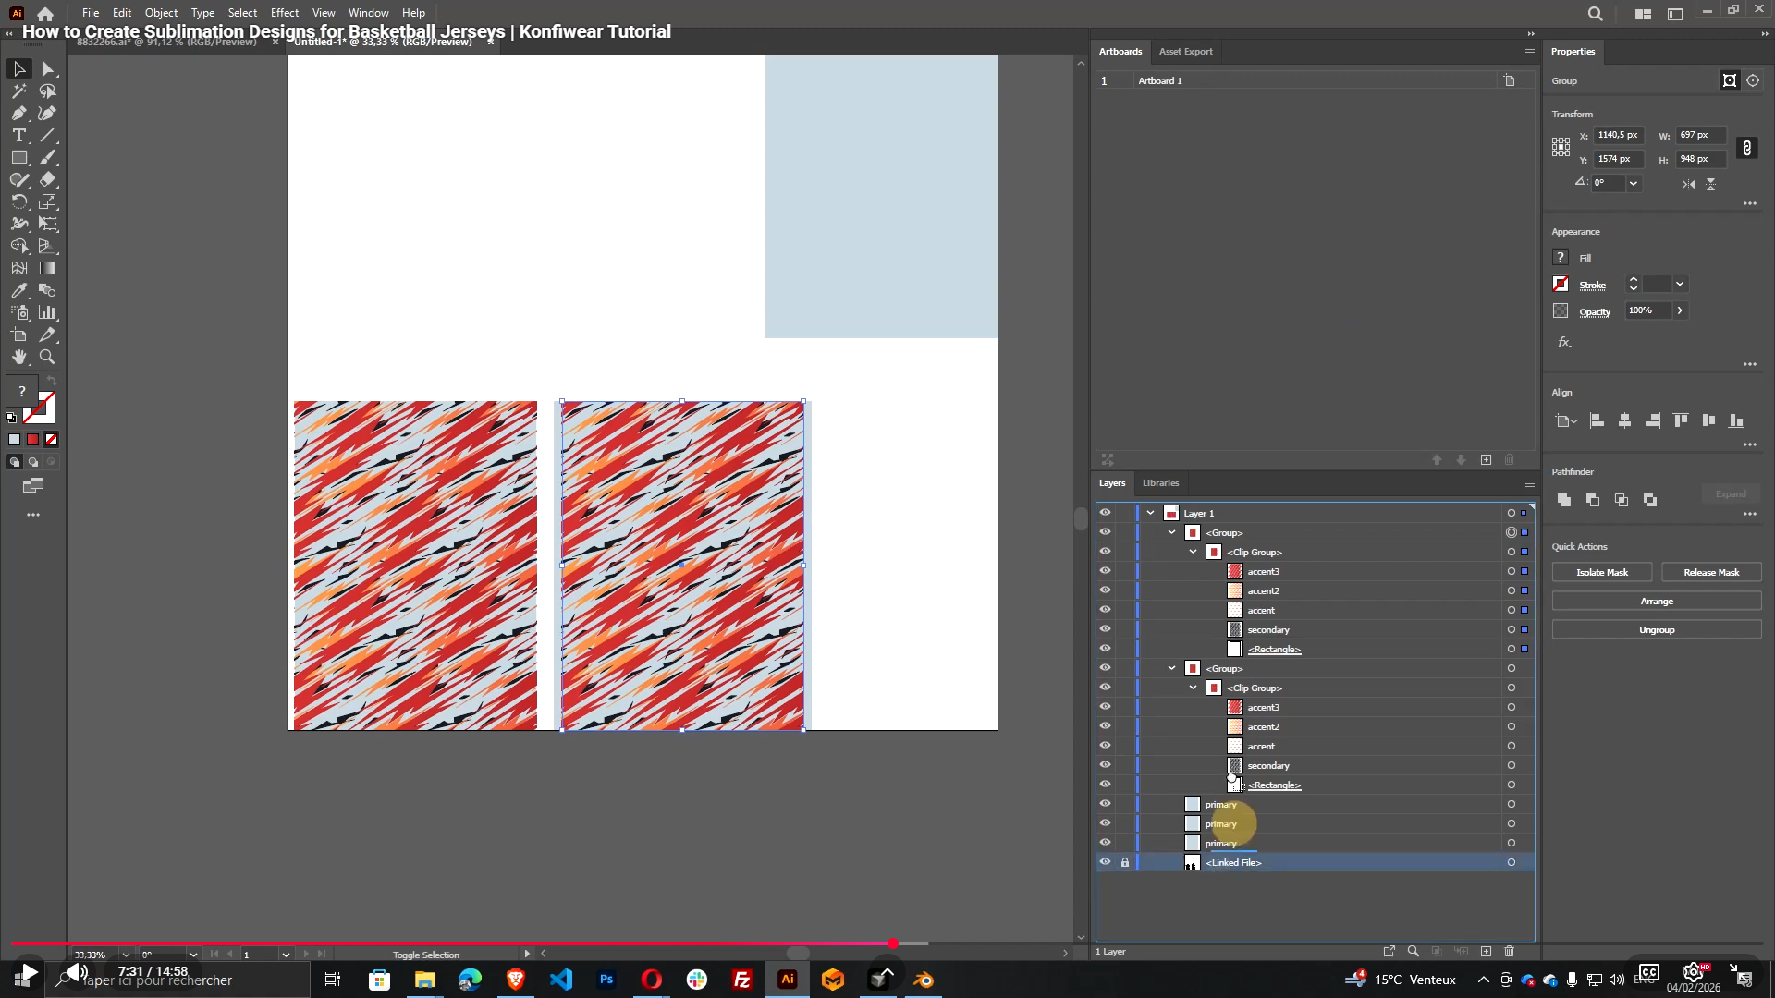Viewport: 1775px width, 998px height.
Task: Open the Layers panel flyout menu
Action: [1529, 483]
